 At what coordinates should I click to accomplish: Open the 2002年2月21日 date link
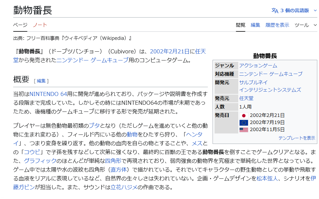[x=169, y=51]
